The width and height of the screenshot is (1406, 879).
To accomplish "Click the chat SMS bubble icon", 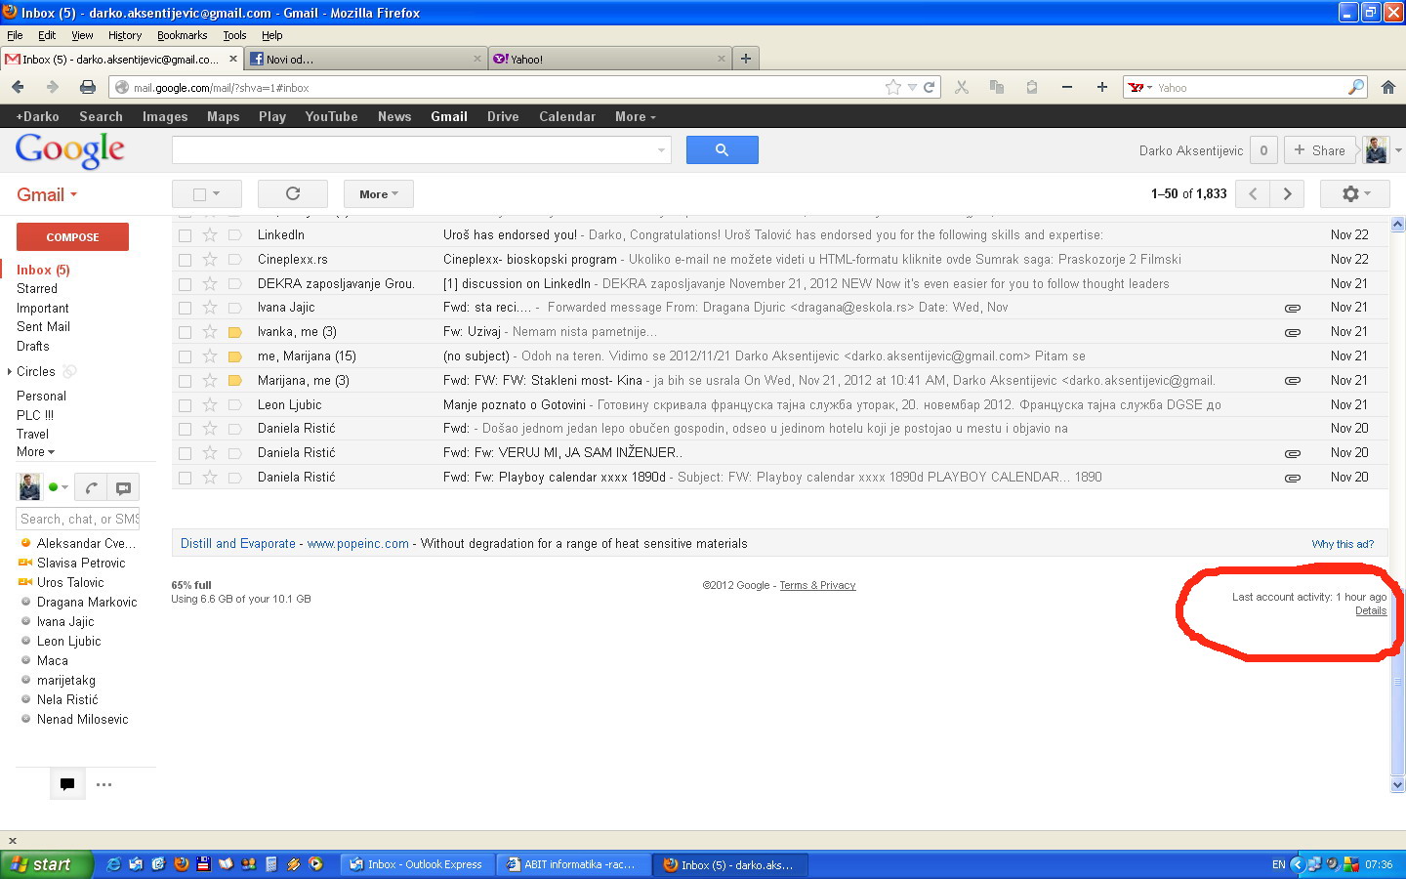I will (x=123, y=487).
